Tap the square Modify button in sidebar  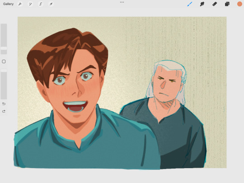click(x=4, y=61)
